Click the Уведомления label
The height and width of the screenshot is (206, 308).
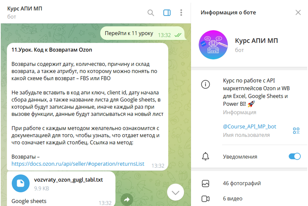(240, 157)
